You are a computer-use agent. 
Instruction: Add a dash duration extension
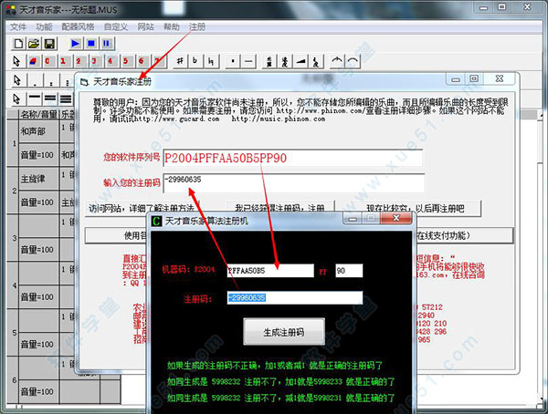248,61
